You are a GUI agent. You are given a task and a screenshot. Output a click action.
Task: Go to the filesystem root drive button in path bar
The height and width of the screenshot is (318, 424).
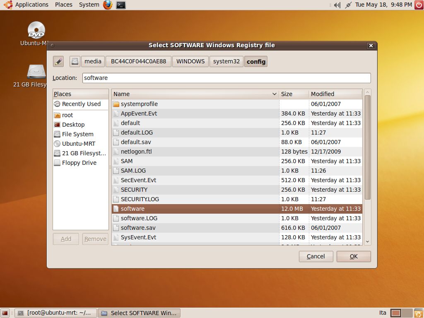pyautogui.click(x=75, y=62)
